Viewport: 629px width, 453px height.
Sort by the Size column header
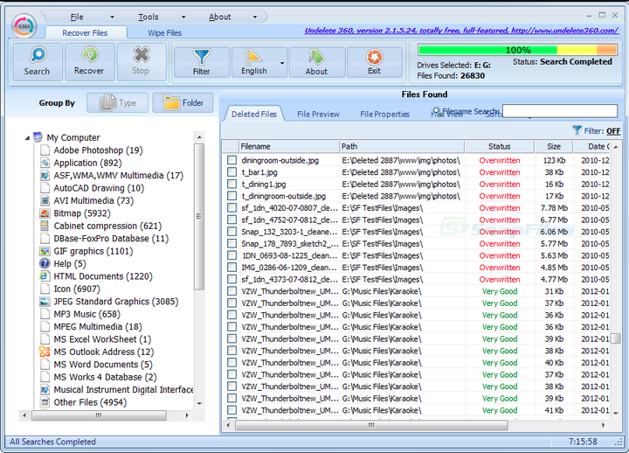click(554, 147)
